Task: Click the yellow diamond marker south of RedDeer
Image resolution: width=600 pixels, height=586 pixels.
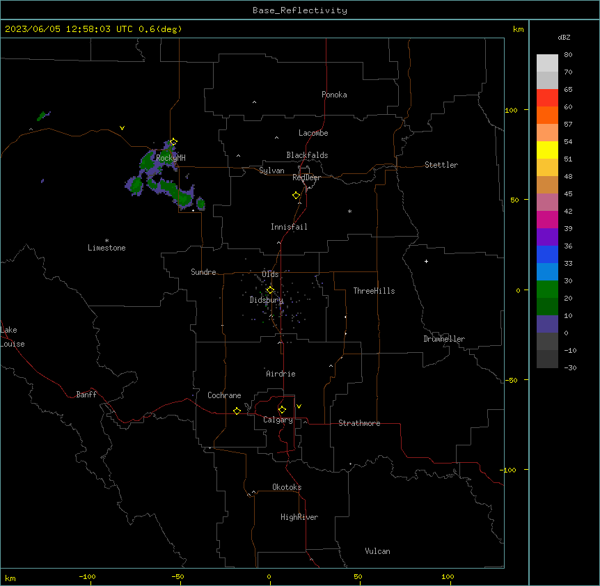Action: click(x=296, y=196)
